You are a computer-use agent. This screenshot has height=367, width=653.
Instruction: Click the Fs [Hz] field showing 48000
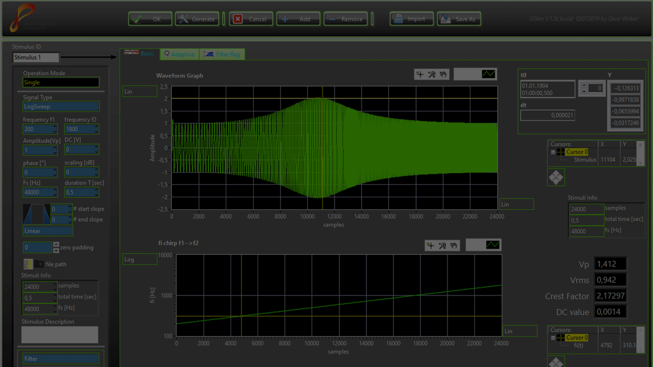coord(40,192)
